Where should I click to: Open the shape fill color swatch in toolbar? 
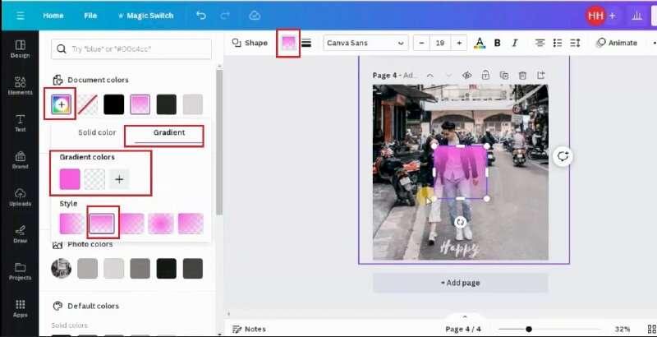pos(288,43)
